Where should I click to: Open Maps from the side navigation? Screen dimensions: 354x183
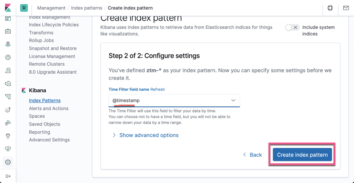tap(8, 44)
